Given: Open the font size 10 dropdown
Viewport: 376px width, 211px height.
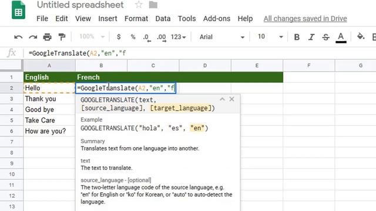Looking at the screenshot, I should pyautogui.click(x=270, y=36).
